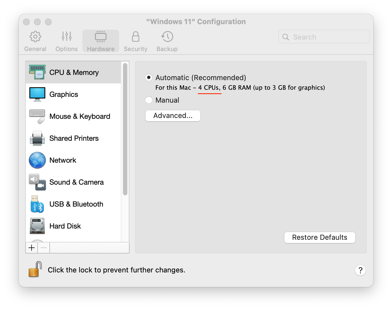Select the Network globe icon
392x310 pixels.
click(37, 160)
